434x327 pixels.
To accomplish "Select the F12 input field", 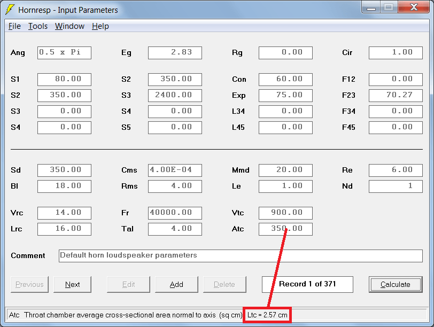I will pyautogui.click(x=396, y=80).
